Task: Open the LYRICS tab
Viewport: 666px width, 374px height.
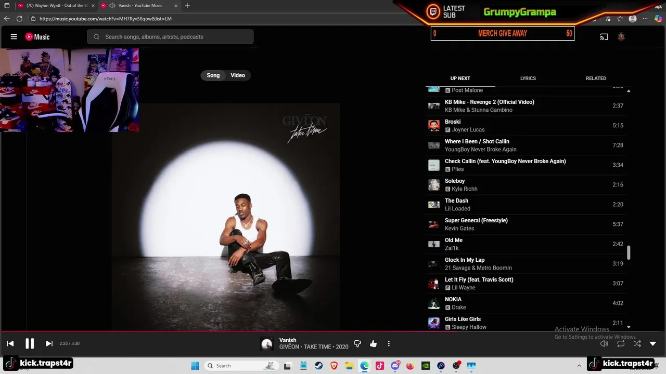Action: pyautogui.click(x=528, y=78)
